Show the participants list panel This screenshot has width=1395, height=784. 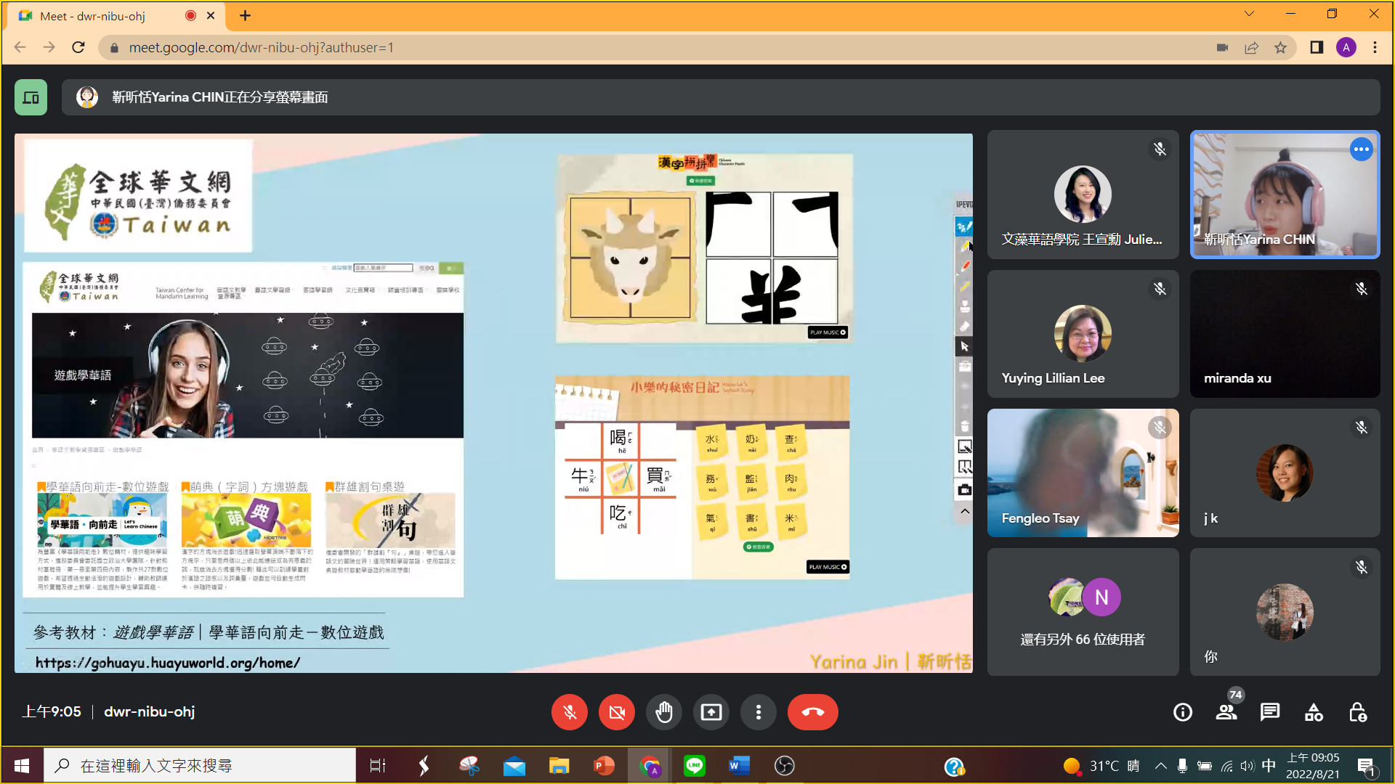(1226, 712)
